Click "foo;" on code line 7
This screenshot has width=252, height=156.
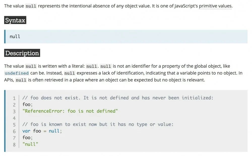[x=27, y=138]
